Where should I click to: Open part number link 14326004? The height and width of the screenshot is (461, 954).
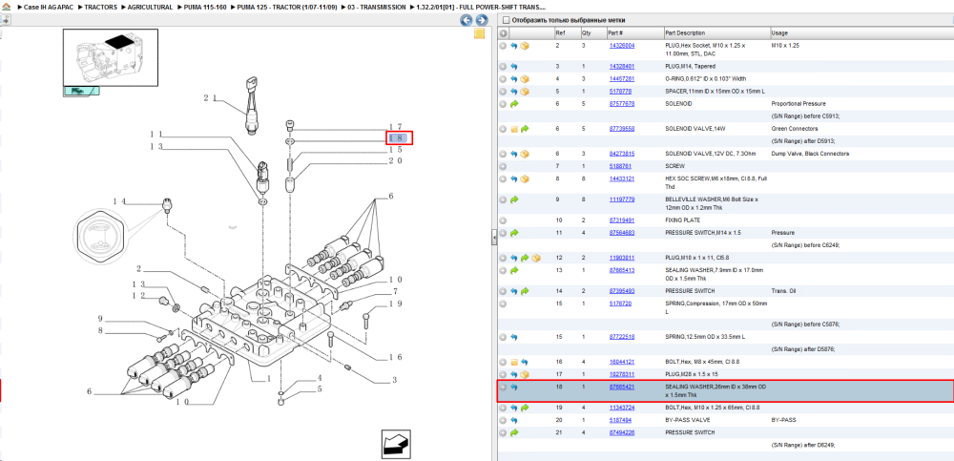622,46
